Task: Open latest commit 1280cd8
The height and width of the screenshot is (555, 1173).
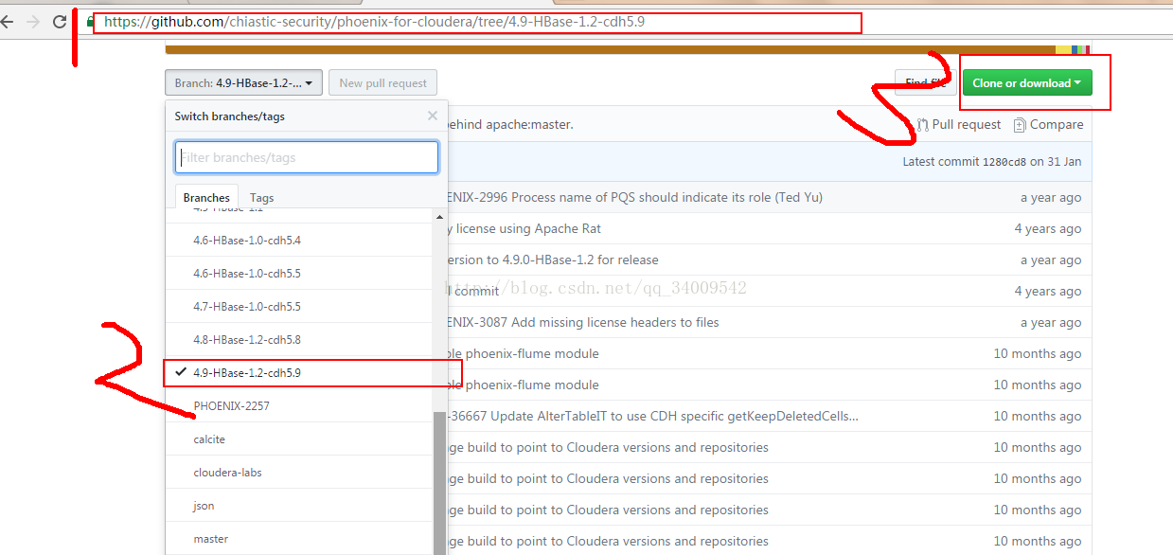Action: coord(1004,162)
